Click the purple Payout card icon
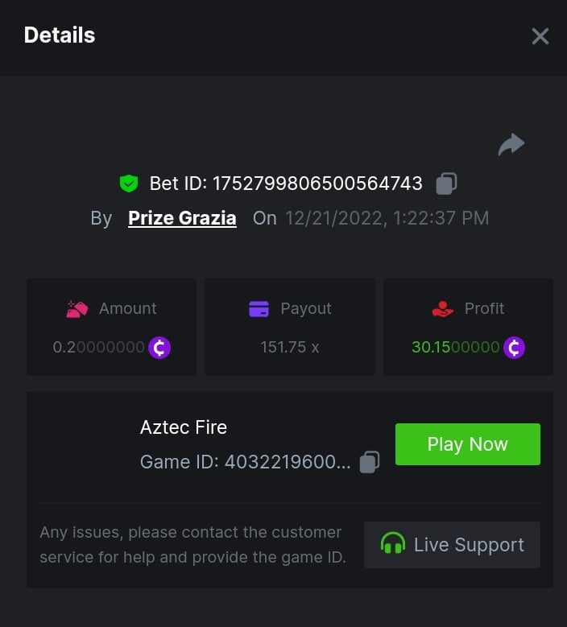Screen dimensions: 567x627 pos(259,309)
